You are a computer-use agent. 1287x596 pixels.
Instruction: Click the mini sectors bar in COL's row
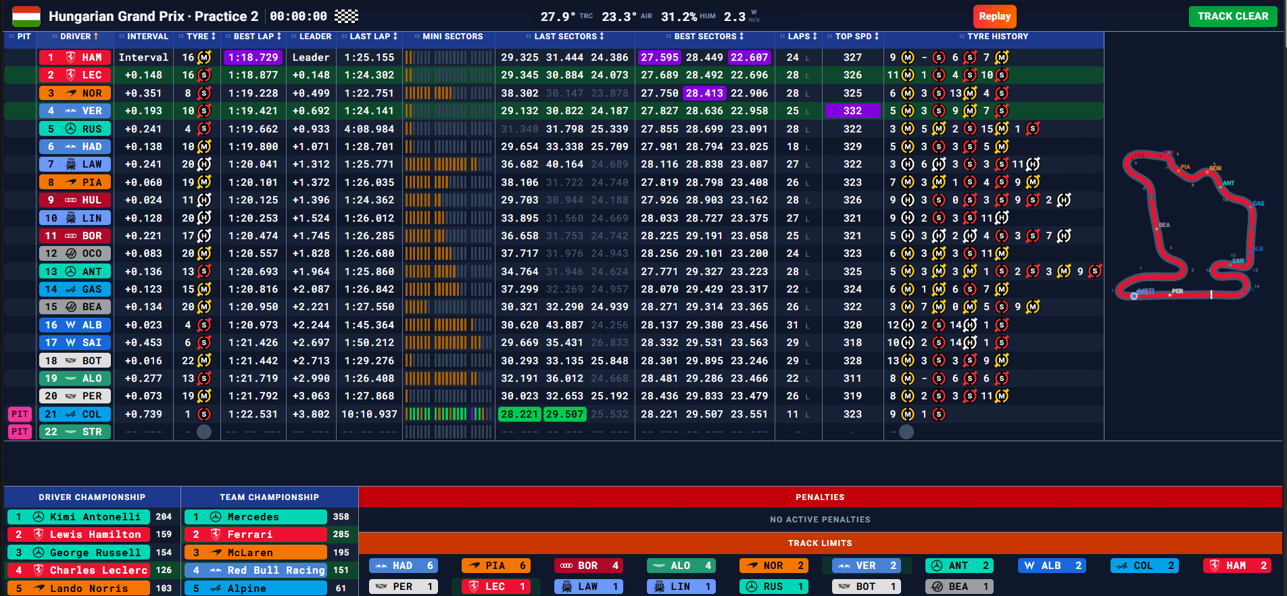[448, 414]
